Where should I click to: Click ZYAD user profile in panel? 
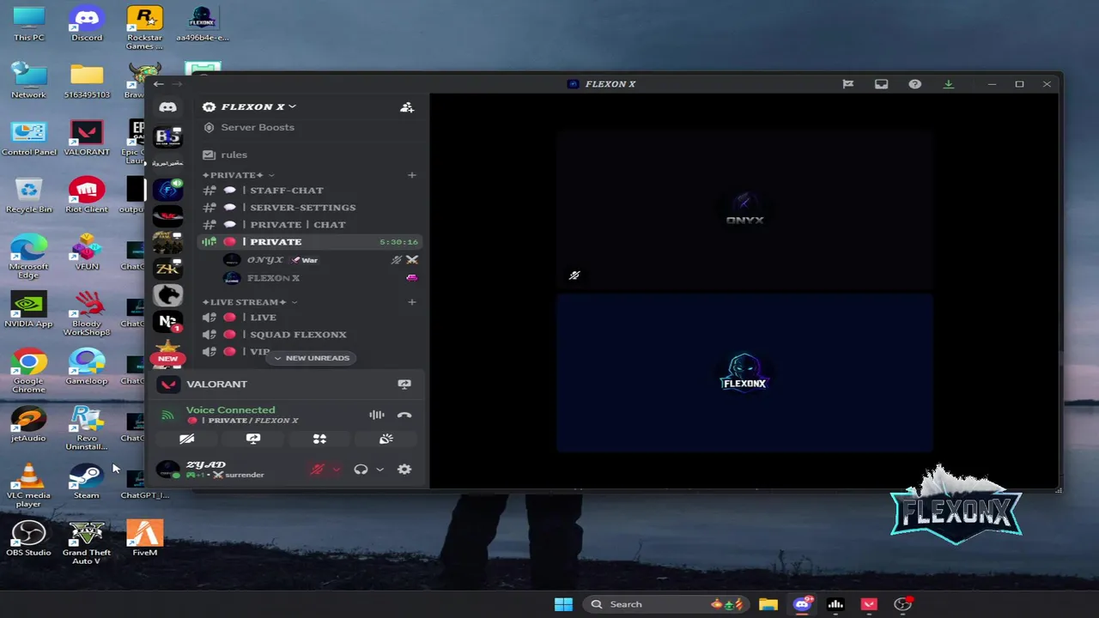point(213,470)
